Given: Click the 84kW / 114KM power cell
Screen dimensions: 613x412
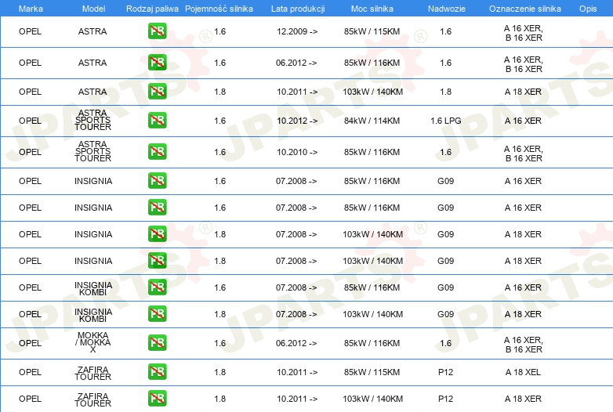Looking at the screenshot, I should [372, 121].
